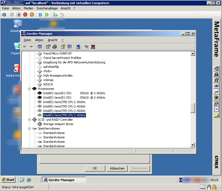Open the Start menu

coord(8,180)
